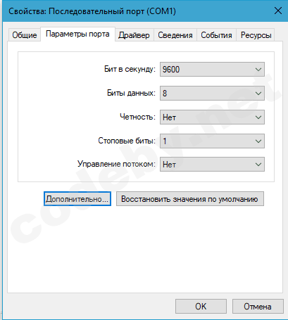Click the Бит в секунду label
Viewport: 288px width, 320px height.
point(130,69)
